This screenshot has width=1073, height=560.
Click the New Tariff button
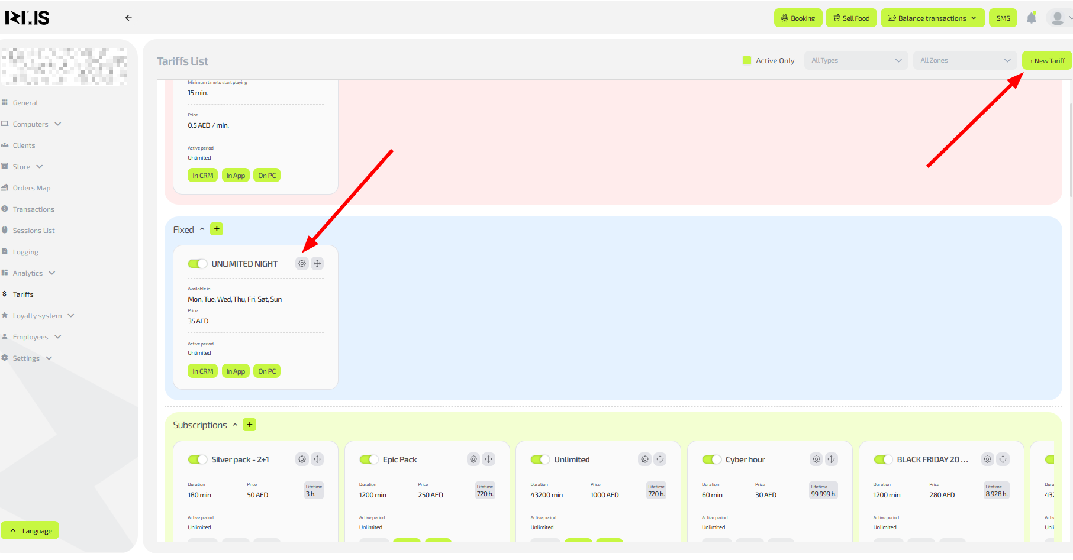tap(1046, 60)
